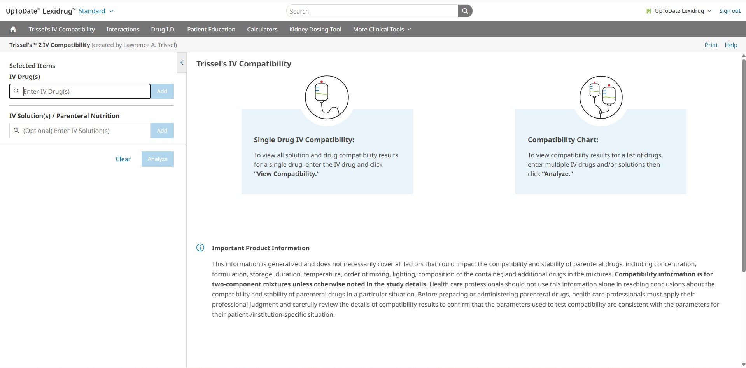
Task: Click the Important Product Information info icon
Action: coord(200,248)
